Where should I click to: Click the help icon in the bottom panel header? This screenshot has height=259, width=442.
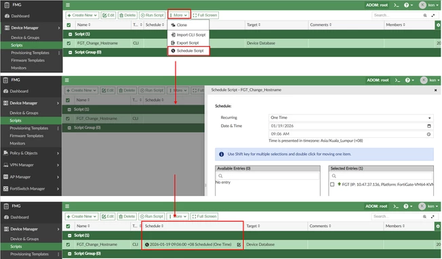(408, 206)
